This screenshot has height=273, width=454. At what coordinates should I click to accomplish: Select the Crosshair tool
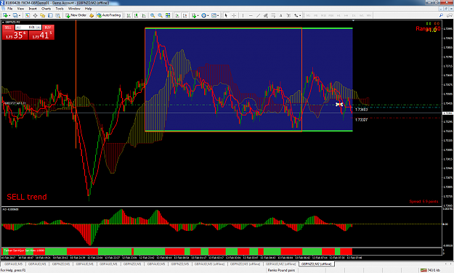(x=234, y=15)
